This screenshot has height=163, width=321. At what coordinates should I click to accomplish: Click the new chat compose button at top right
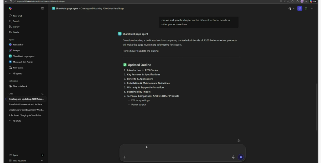(300, 8)
